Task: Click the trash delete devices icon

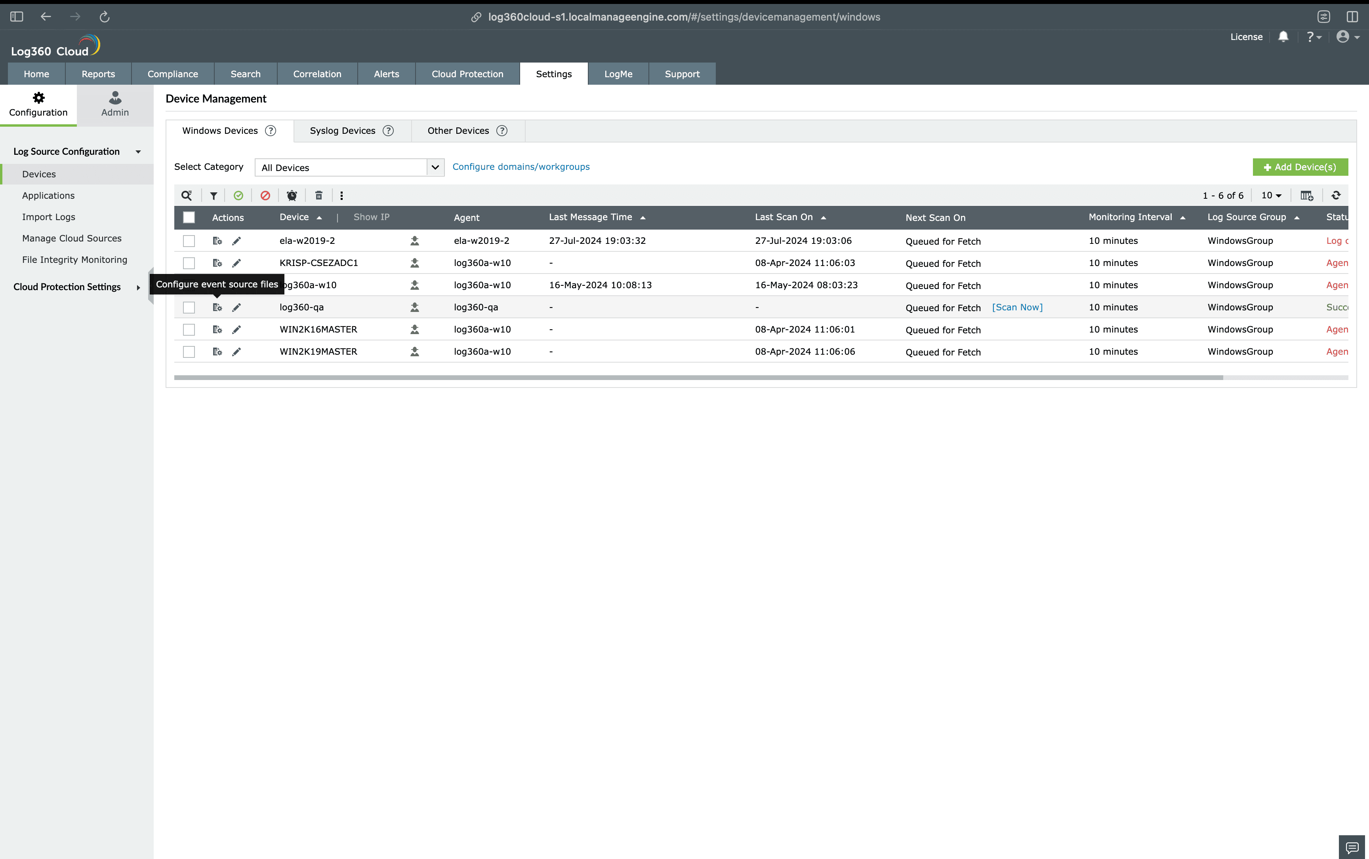Action: [x=319, y=196]
